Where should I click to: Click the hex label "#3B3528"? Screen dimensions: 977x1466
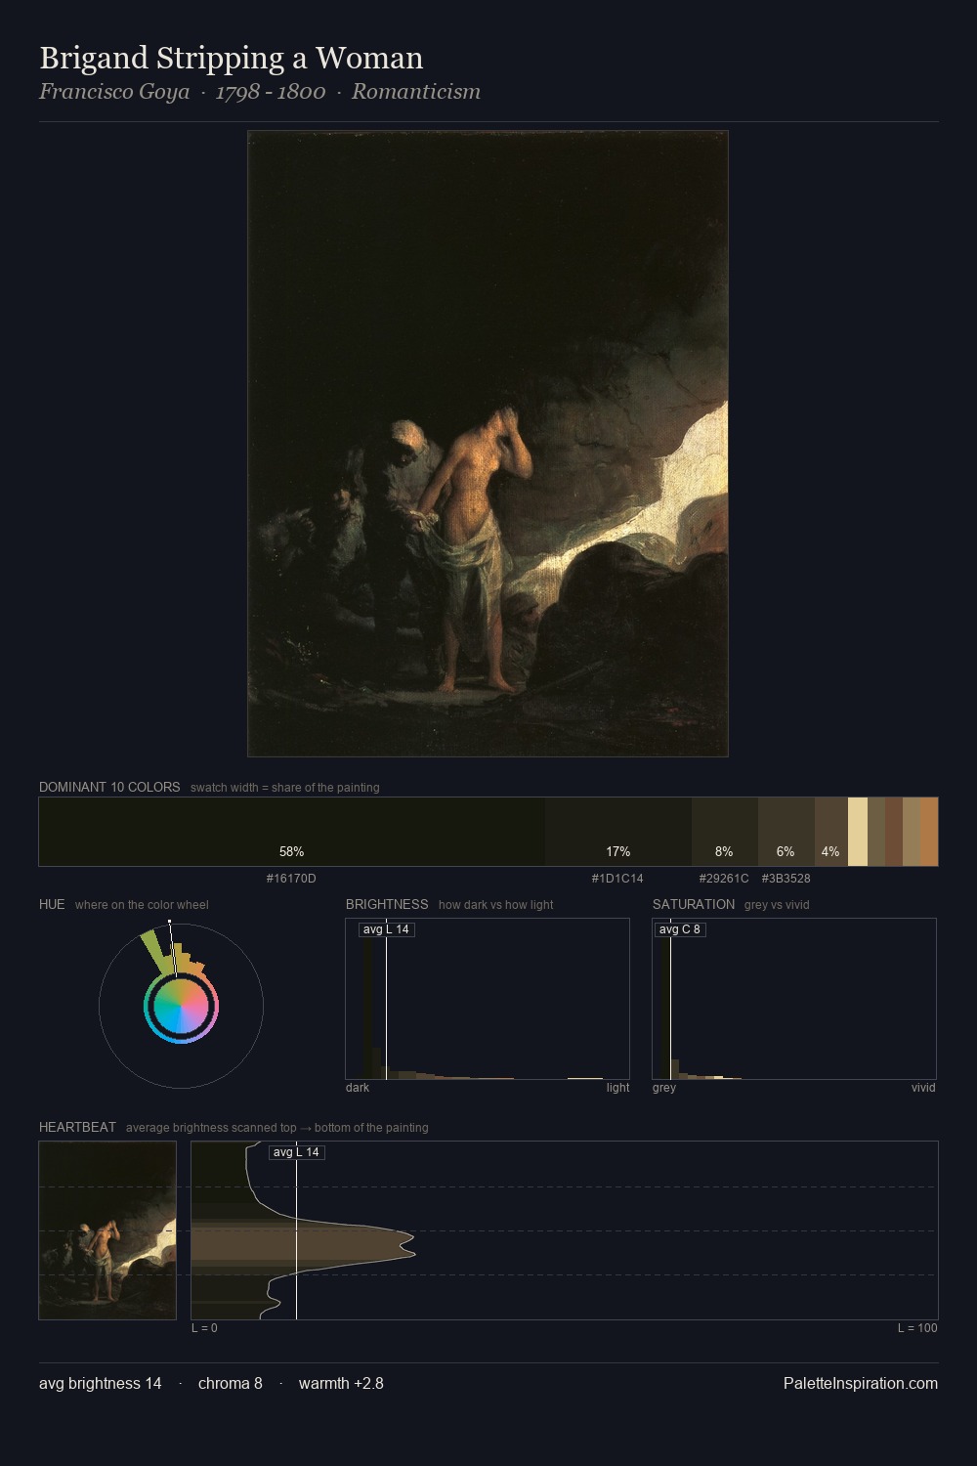(786, 879)
